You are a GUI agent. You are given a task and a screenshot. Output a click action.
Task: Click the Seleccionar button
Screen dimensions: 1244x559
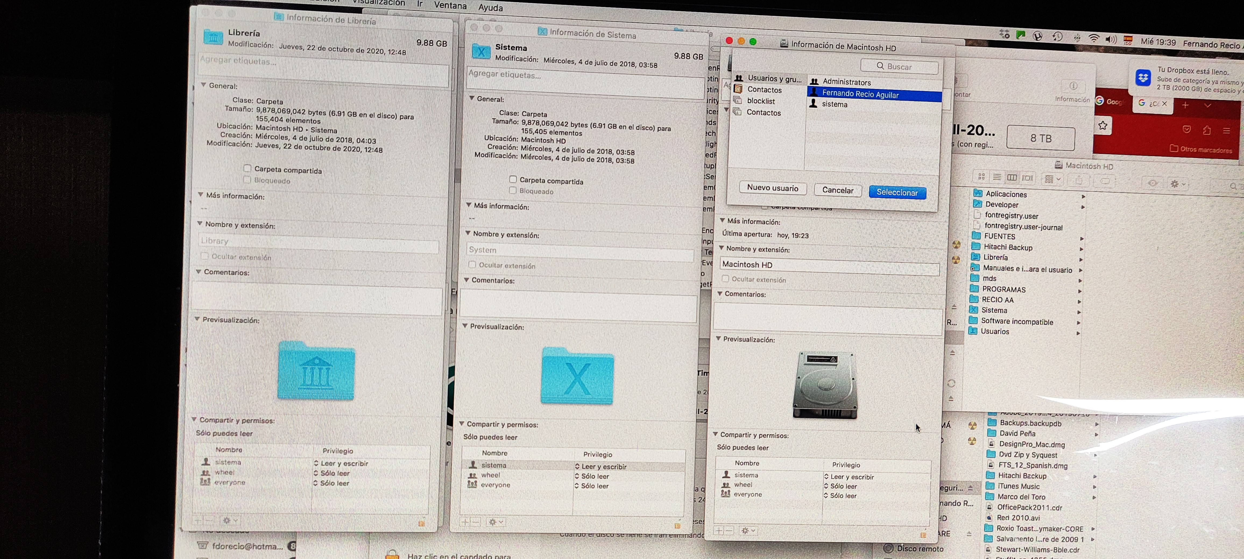click(x=897, y=192)
